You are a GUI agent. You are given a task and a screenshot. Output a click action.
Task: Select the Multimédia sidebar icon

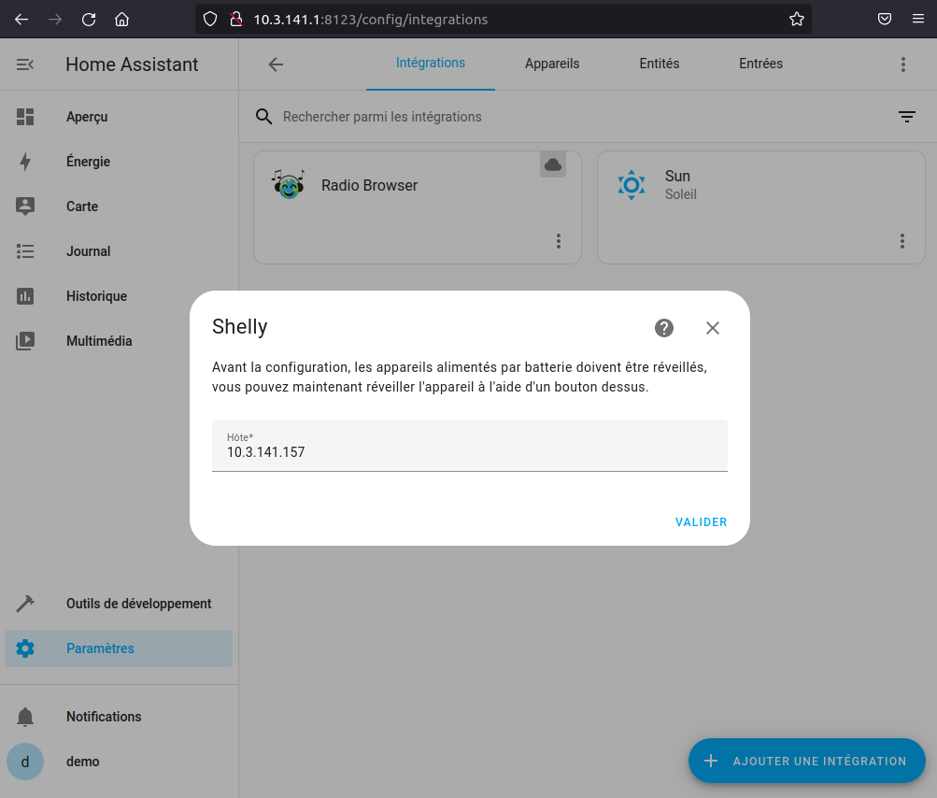[x=25, y=341]
